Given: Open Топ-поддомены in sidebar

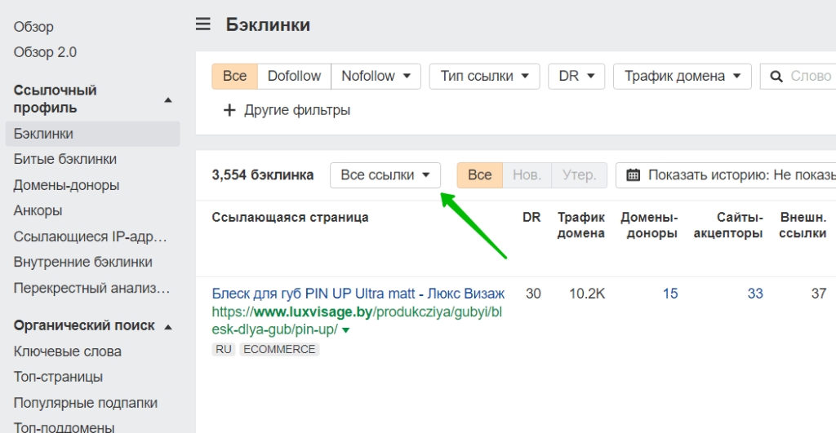Looking at the screenshot, I should coord(64,427).
